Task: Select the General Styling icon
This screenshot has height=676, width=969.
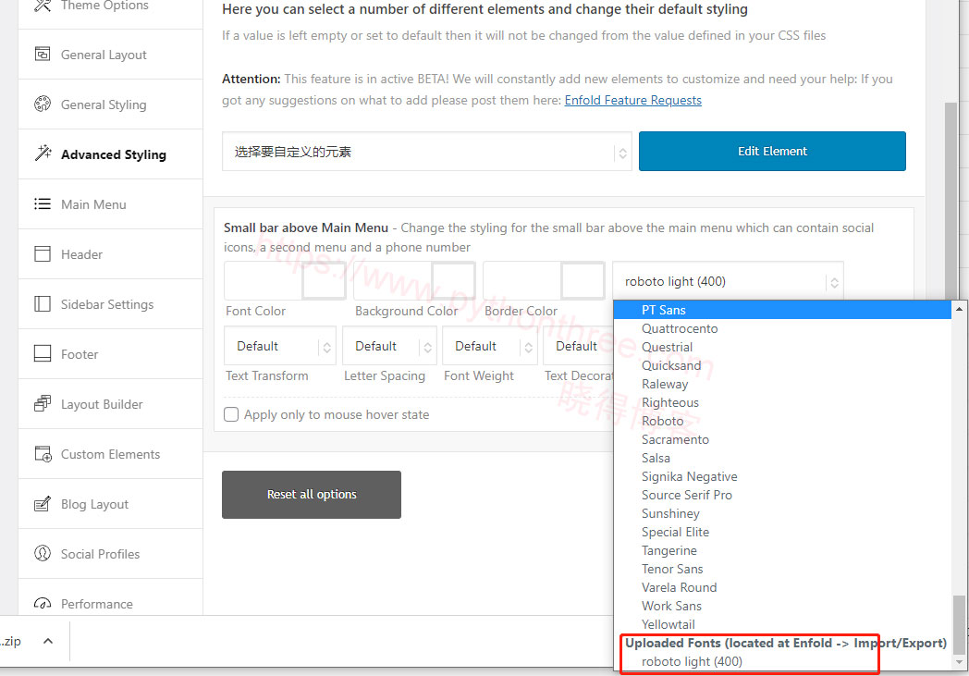Action: (104, 104)
